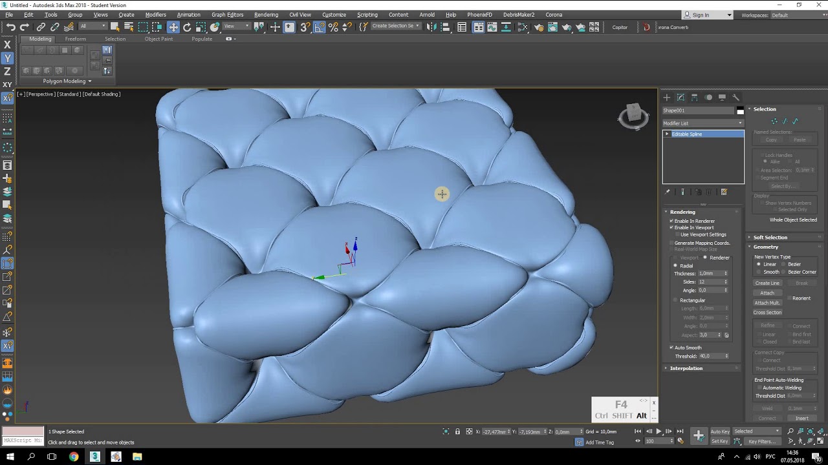The height and width of the screenshot is (465, 828).
Task: Switch to Display panel icon
Action: click(722, 98)
